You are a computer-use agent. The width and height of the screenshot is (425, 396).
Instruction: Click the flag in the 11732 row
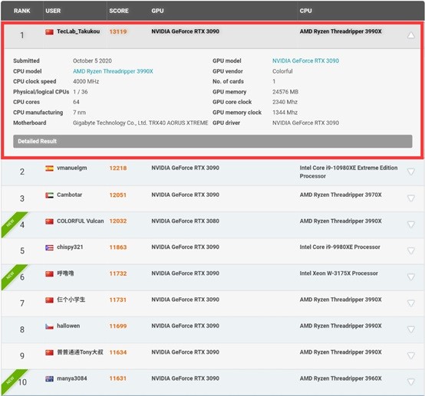[x=49, y=274]
